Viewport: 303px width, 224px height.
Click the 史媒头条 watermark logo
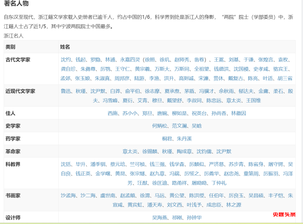click(x=284, y=215)
